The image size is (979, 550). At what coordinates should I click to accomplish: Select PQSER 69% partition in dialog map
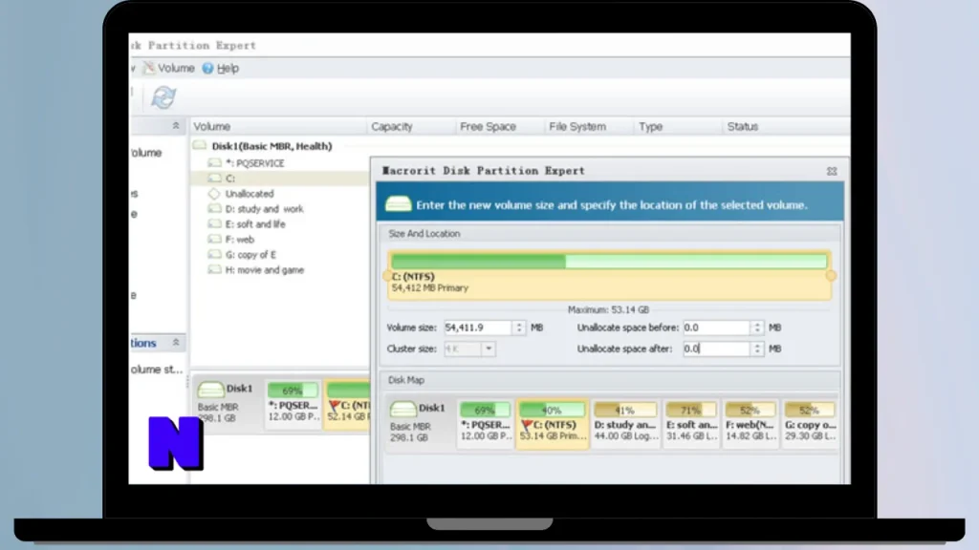click(486, 423)
